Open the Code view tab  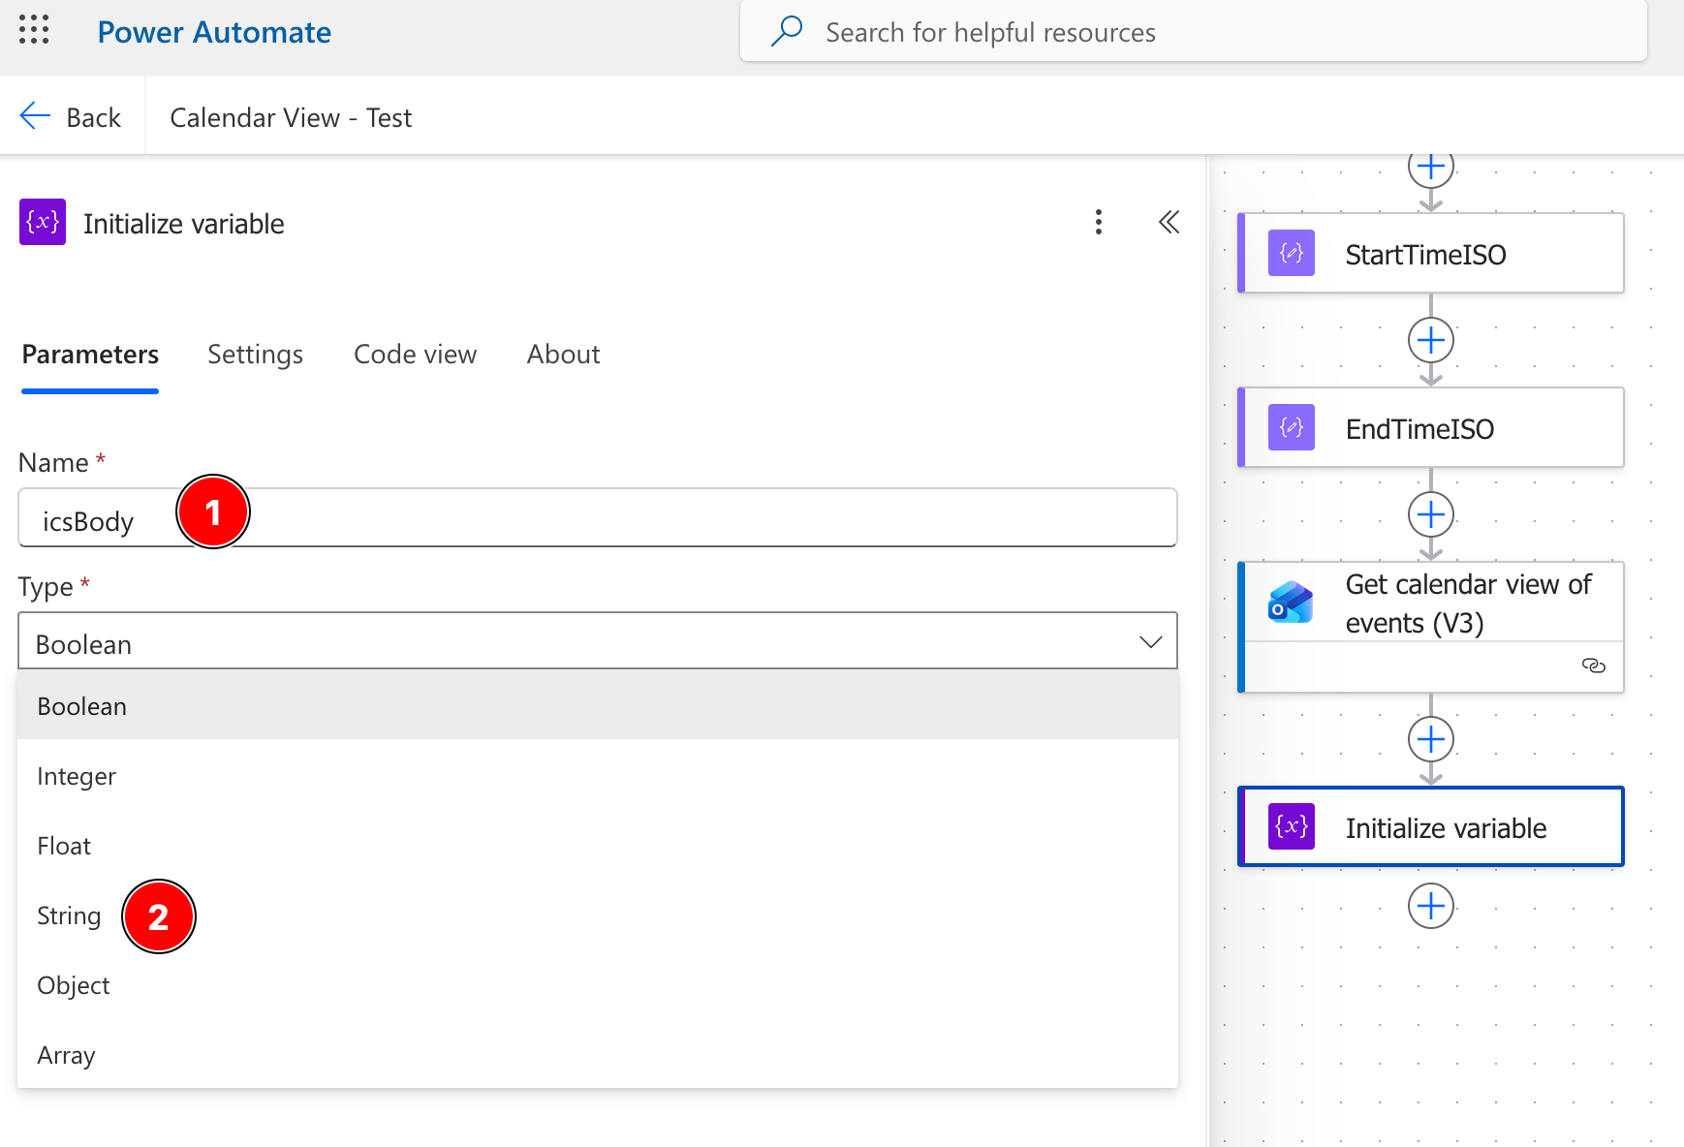coord(416,355)
